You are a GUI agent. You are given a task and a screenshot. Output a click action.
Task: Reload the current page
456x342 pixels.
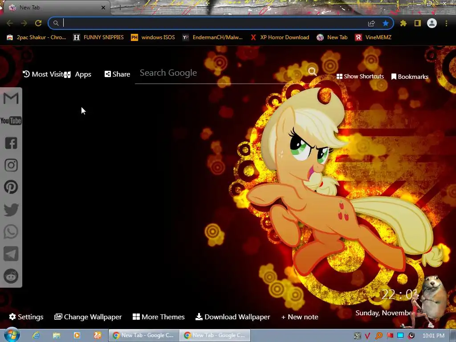click(38, 23)
